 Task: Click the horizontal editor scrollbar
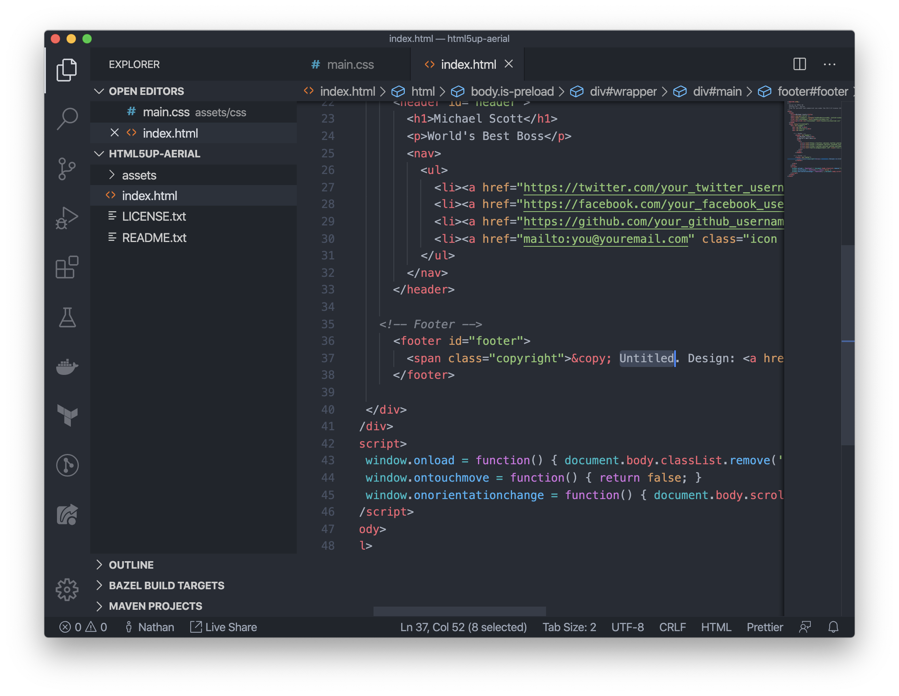point(459,611)
